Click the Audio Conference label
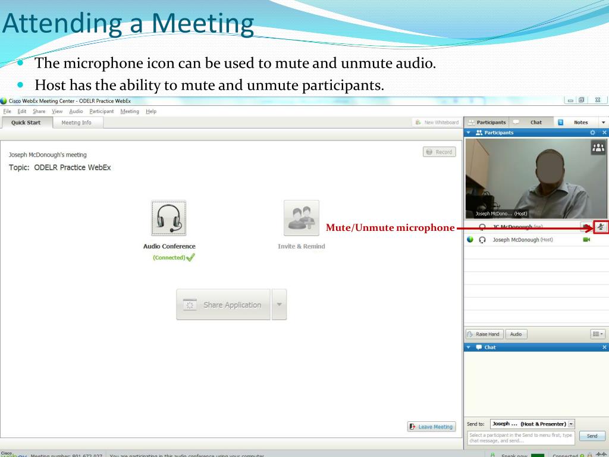Image resolution: width=609 pixels, height=457 pixels. click(169, 246)
